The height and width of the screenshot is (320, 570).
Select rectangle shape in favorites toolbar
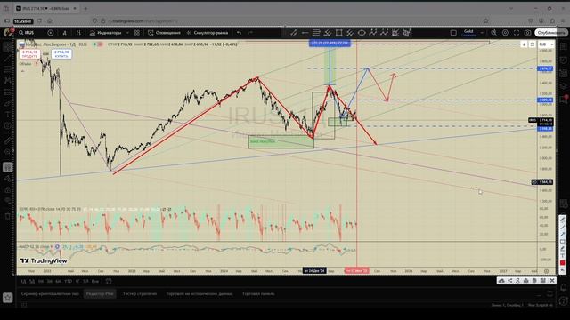338,33
